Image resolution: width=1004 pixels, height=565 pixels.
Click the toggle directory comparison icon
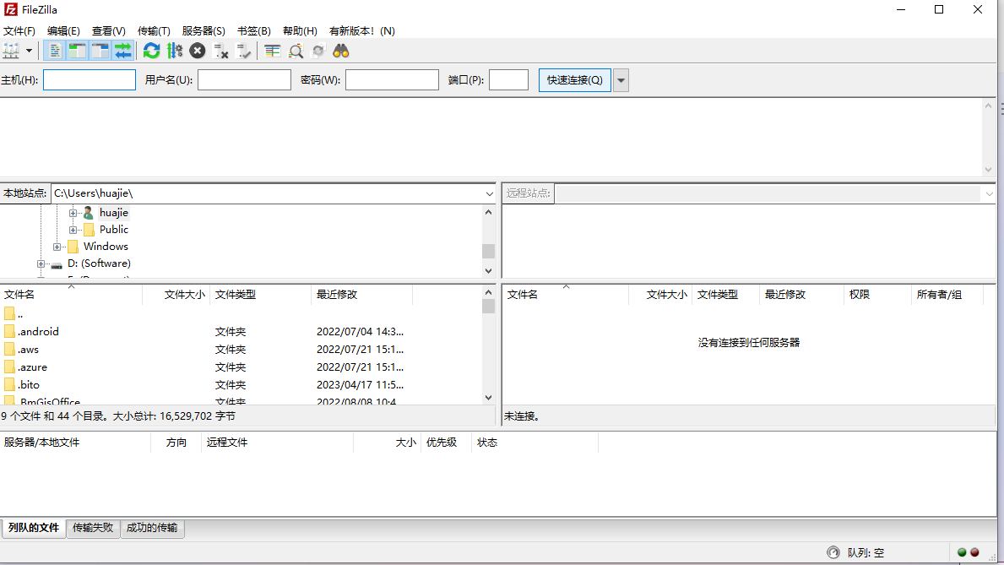point(296,51)
